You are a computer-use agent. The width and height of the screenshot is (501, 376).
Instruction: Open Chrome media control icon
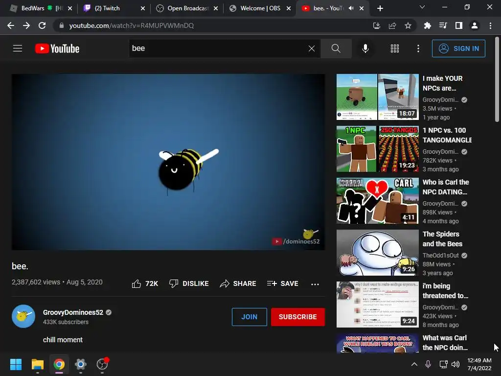443,25
